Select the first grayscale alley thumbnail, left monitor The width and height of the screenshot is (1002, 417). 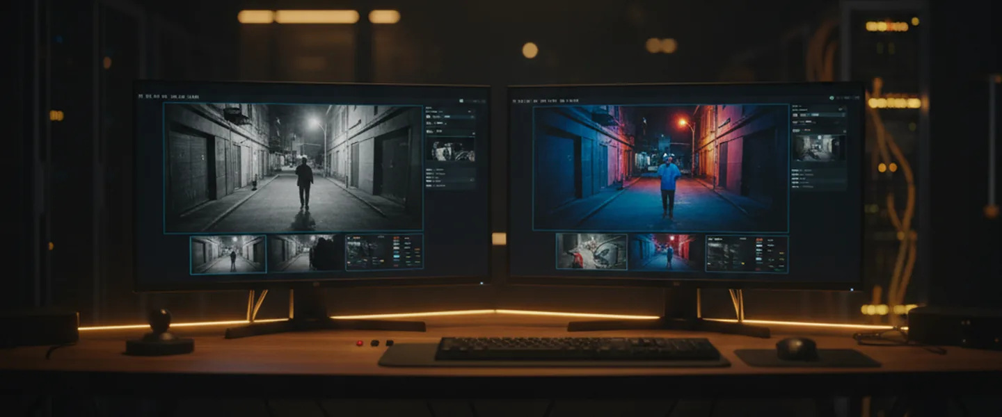(228, 254)
